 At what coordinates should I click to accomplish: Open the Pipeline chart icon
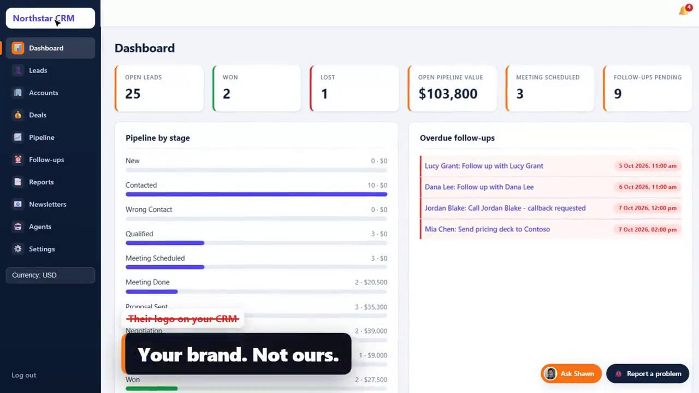(x=18, y=138)
